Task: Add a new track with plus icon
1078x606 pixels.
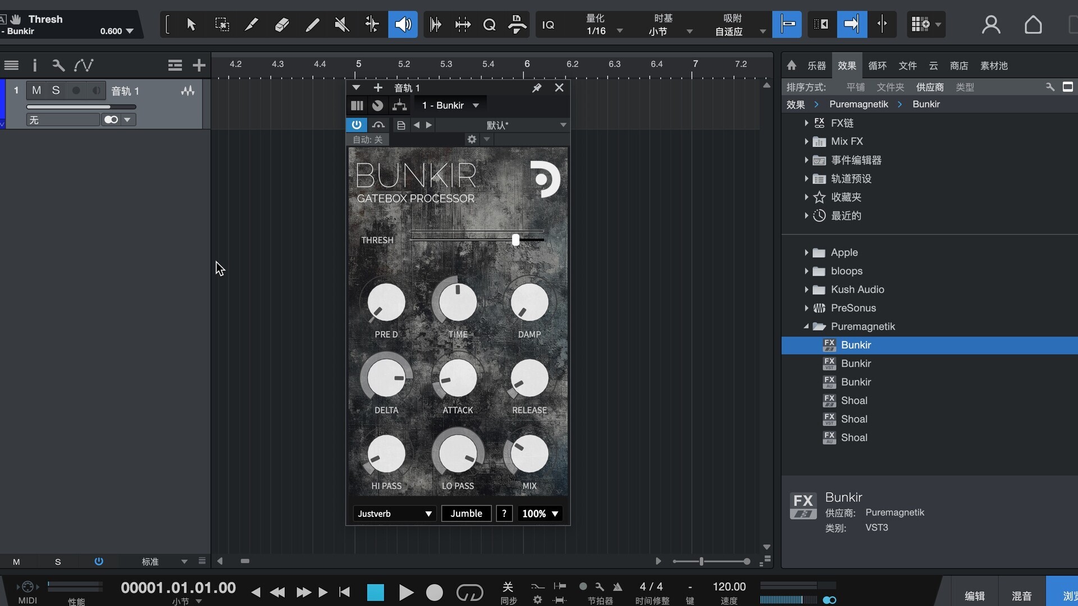Action: pos(199,66)
